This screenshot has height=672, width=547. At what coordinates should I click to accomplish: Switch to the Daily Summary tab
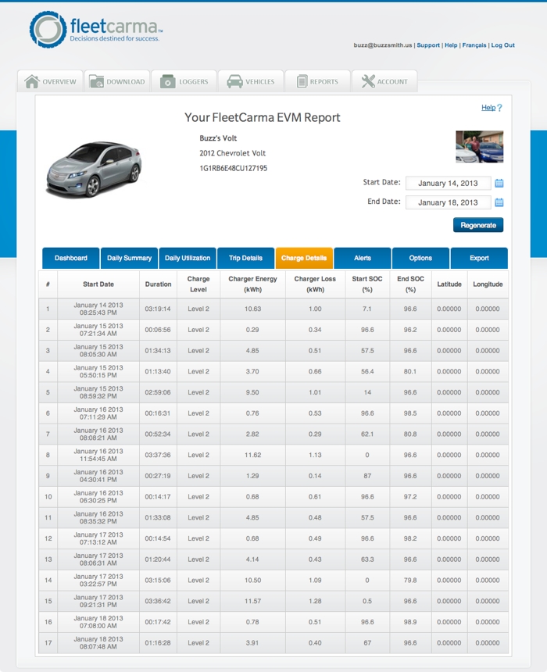(129, 258)
